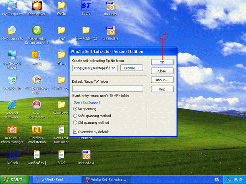Choose Old spanning method option
The width and height of the screenshot is (246, 184).
pyautogui.click(x=91, y=123)
